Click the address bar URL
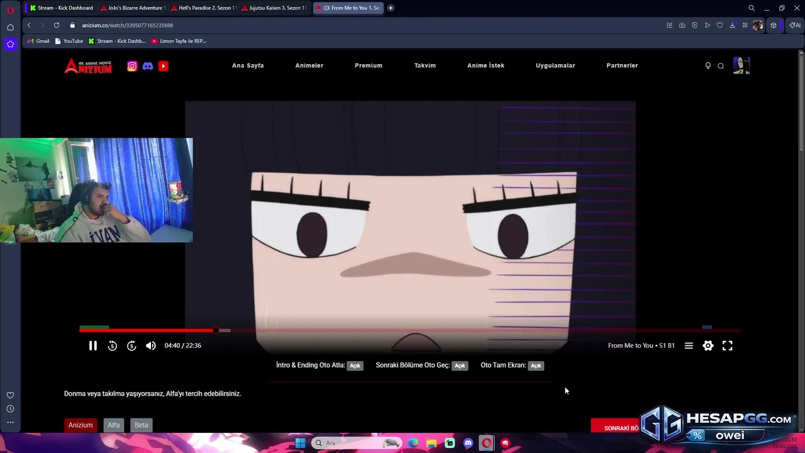 click(128, 25)
